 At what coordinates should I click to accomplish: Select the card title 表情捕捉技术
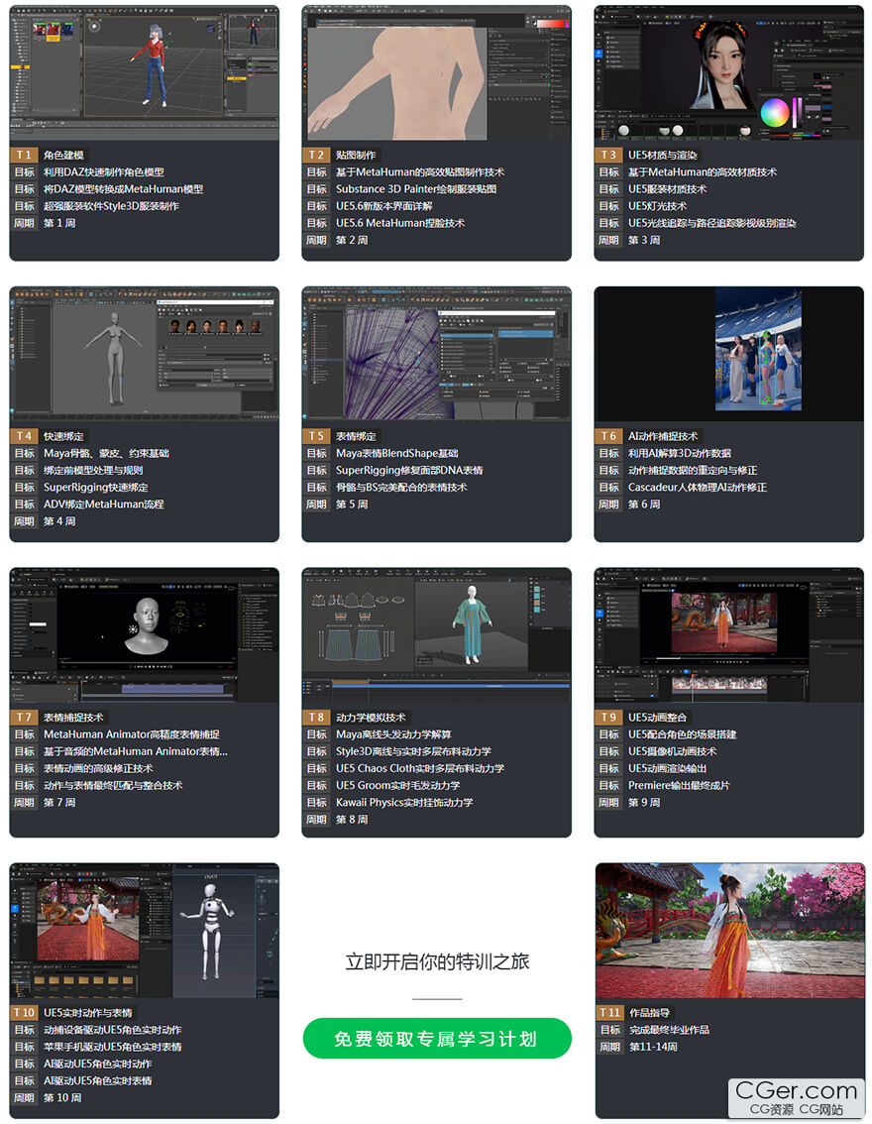[73, 717]
